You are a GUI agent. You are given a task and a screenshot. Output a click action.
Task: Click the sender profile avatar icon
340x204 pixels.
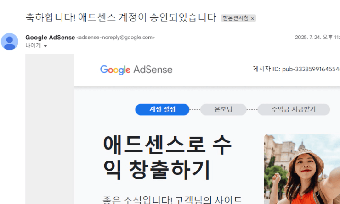click(10, 42)
